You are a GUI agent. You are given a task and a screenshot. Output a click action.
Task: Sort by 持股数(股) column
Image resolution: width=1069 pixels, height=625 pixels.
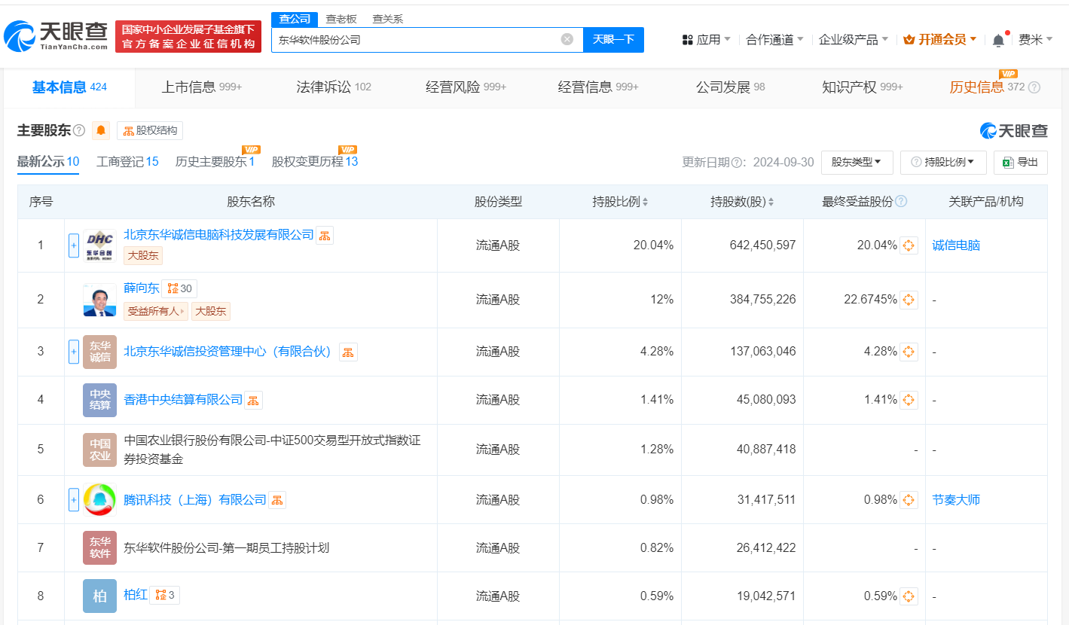coord(742,202)
